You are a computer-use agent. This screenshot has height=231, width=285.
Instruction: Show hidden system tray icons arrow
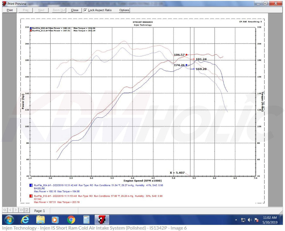[236, 220]
